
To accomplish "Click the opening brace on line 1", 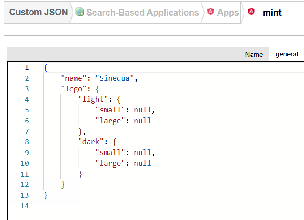I will 46,68.
